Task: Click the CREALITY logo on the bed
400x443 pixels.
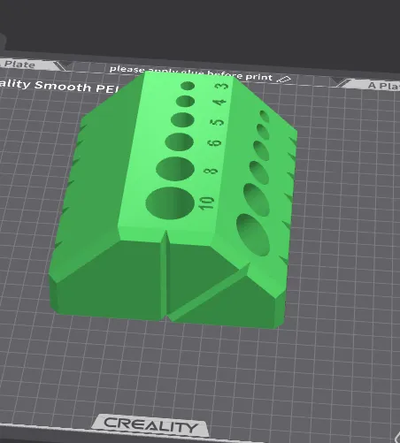Action: click(x=150, y=425)
